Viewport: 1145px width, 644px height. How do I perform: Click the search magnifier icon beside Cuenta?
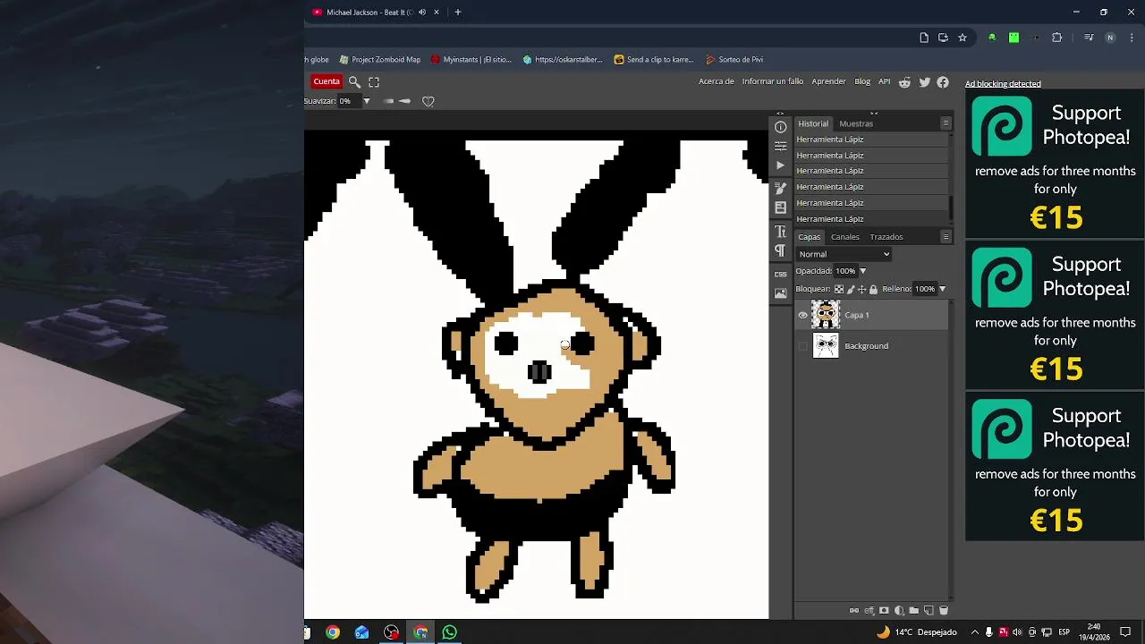(354, 81)
